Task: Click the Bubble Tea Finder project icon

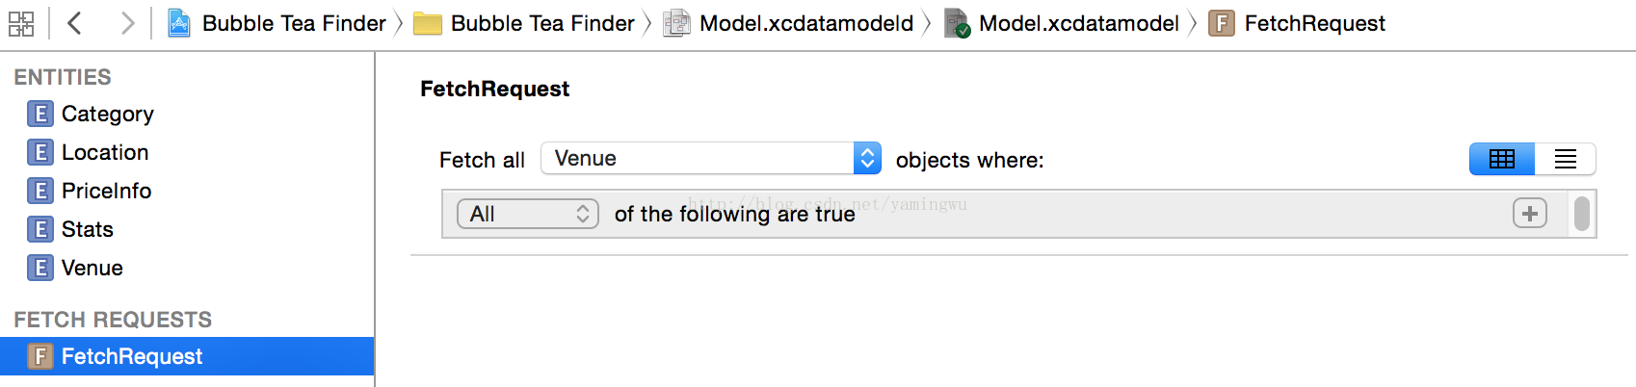Action: (179, 23)
